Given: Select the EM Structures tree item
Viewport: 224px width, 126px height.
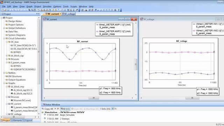Looking at the screenshot, I should click(x=15, y=76).
